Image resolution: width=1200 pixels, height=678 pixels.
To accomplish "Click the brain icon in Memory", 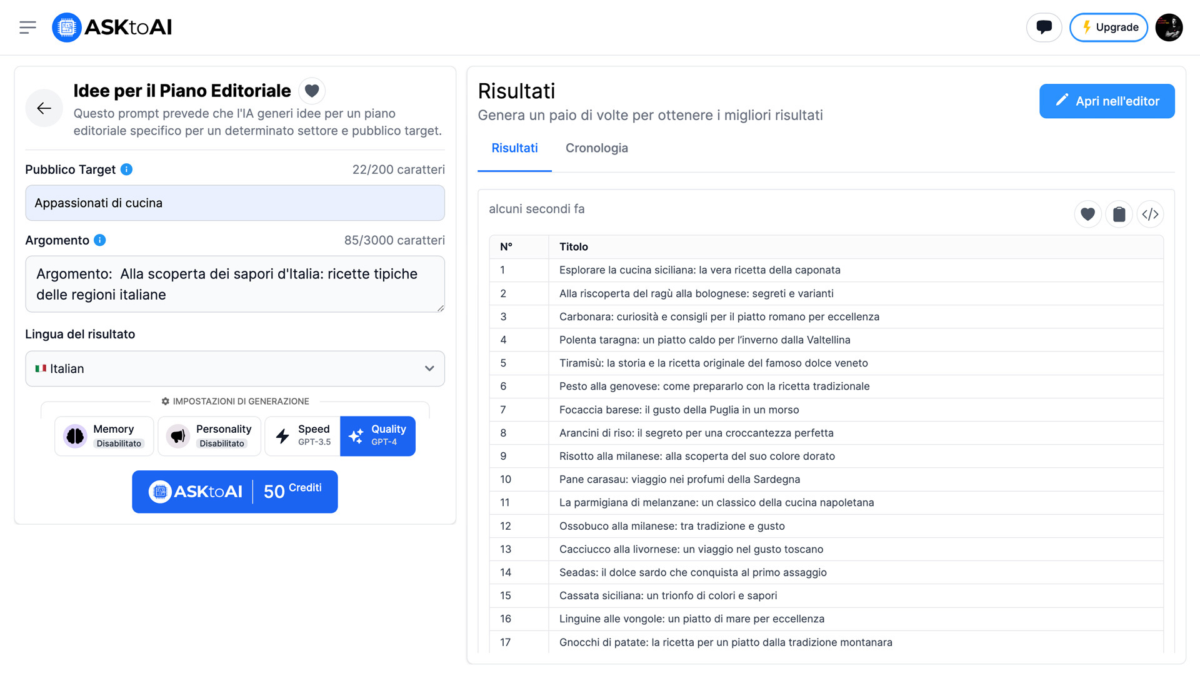I will [75, 436].
